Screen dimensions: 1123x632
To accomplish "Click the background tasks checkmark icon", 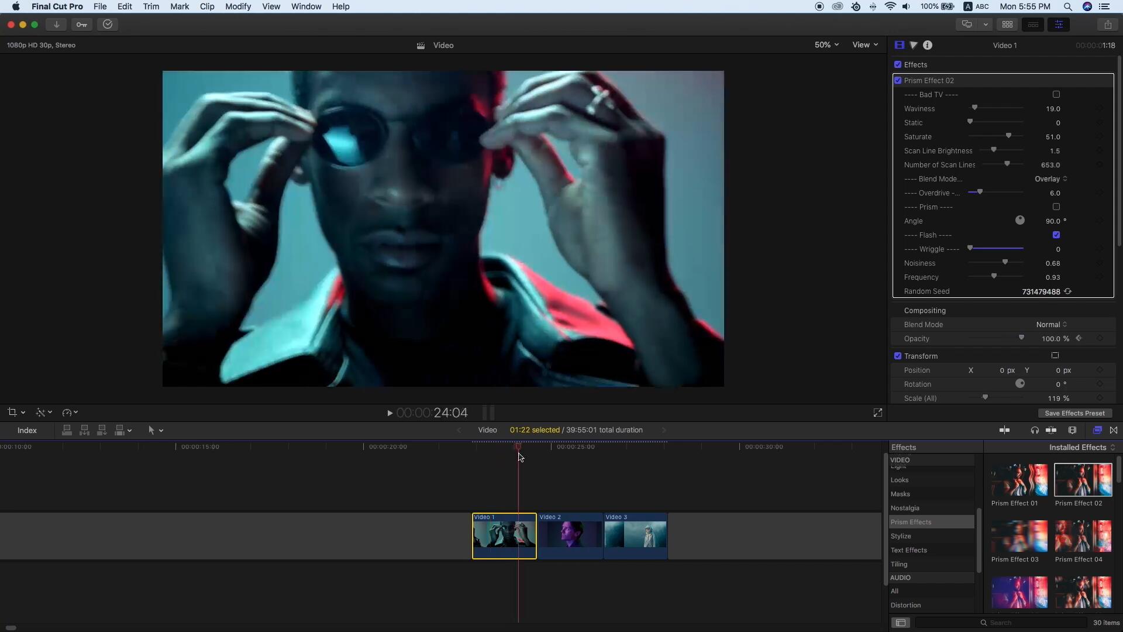I will (108, 25).
